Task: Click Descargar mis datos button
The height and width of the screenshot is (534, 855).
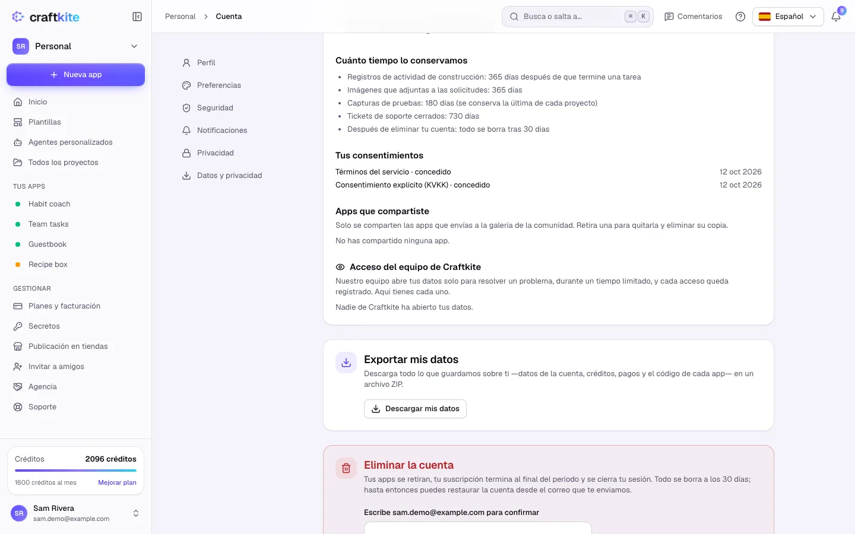Action: point(415,409)
